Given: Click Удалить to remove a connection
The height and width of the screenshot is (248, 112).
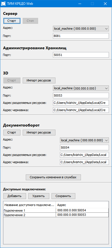Looking at the screenshot, I should click(39, 196).
